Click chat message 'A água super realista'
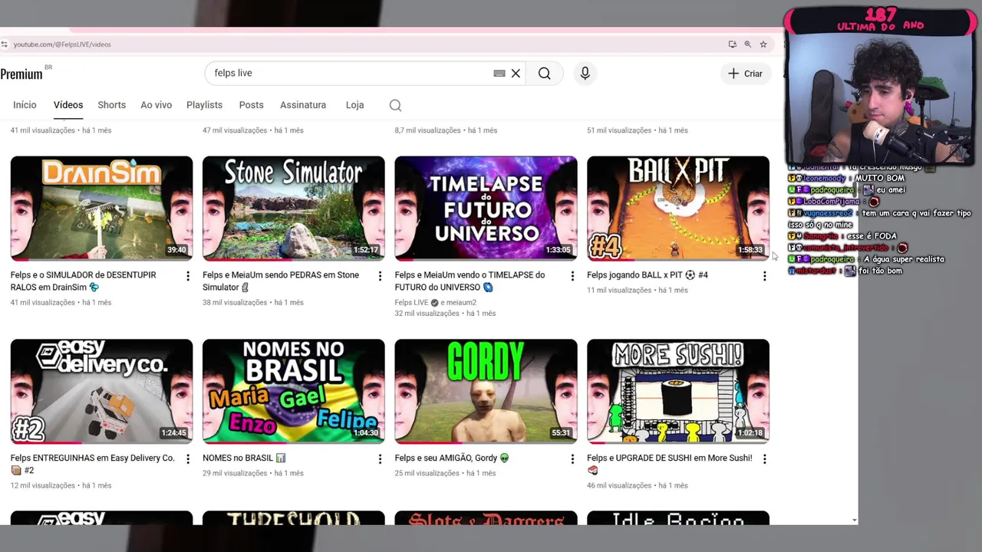982x552 pixels. click(904, 259)
